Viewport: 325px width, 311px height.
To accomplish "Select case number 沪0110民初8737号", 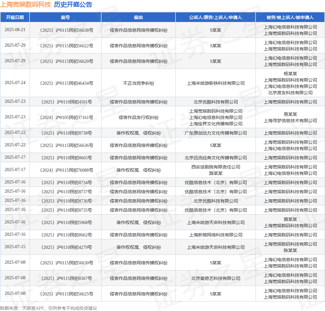I will 67,192.
